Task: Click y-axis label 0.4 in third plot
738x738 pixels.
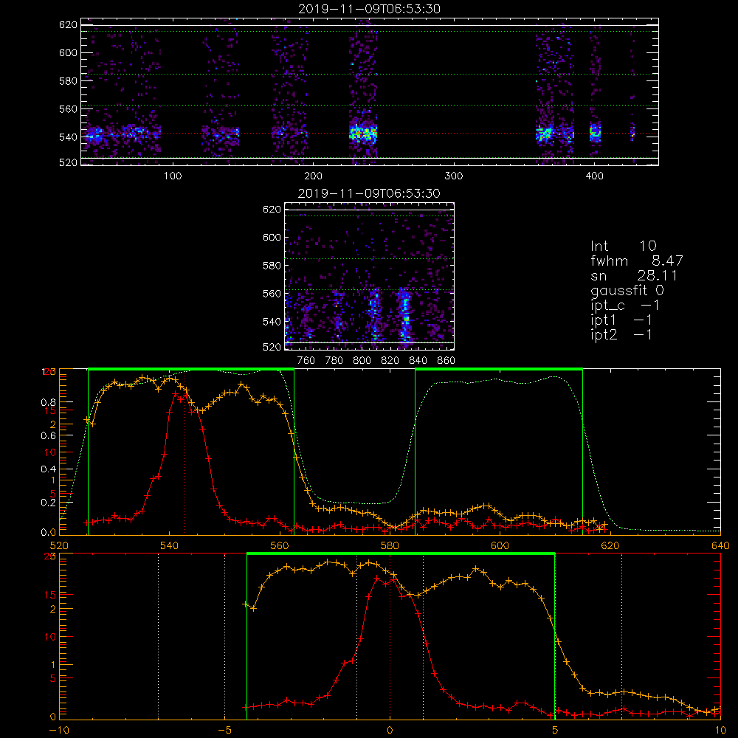Action: pyautogui.click(x=49, y=469)
